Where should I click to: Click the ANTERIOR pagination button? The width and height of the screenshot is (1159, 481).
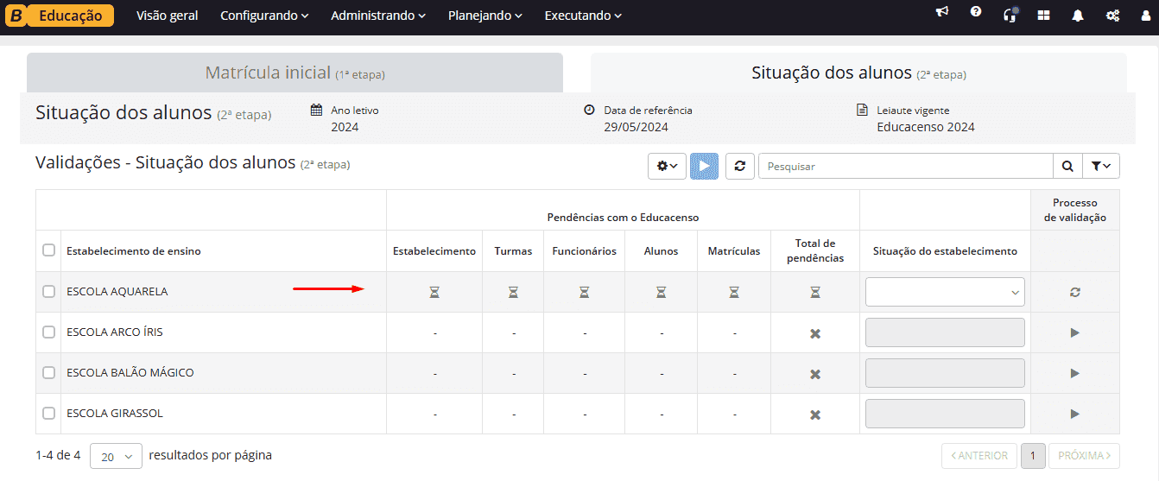coord(979,456)
